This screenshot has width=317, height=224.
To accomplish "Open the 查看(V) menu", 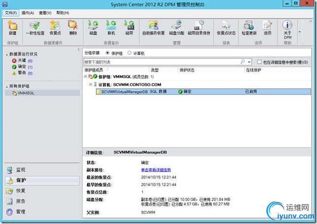I will coord(45,13).
